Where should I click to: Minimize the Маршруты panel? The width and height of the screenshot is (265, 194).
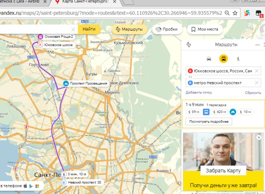click(257, 45)
